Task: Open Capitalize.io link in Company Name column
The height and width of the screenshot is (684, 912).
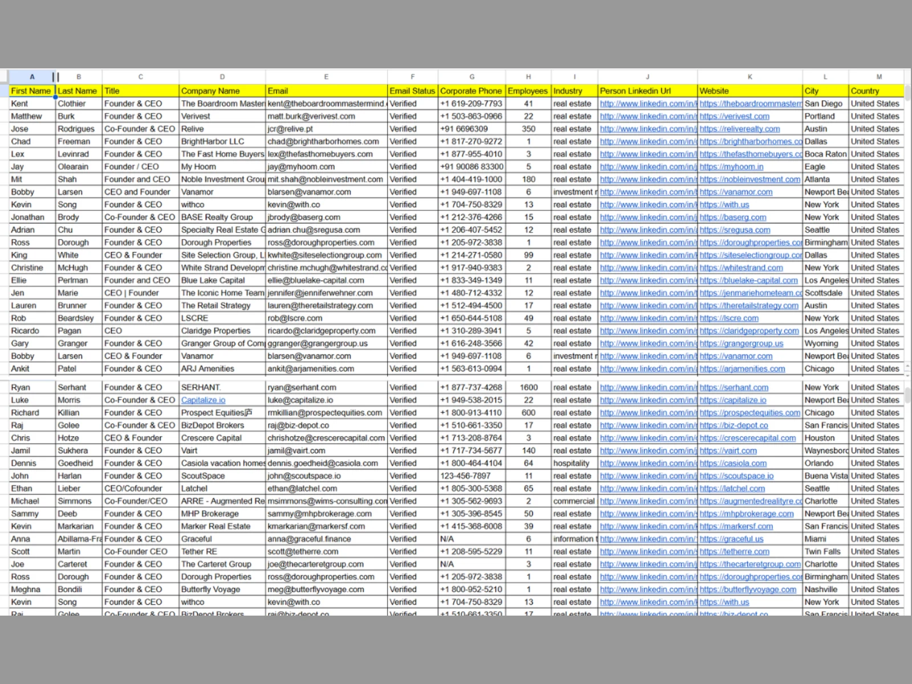Action: coord(203,400)
